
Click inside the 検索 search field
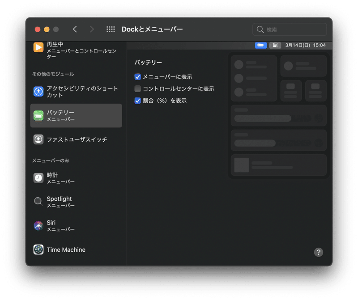(289, 29)
